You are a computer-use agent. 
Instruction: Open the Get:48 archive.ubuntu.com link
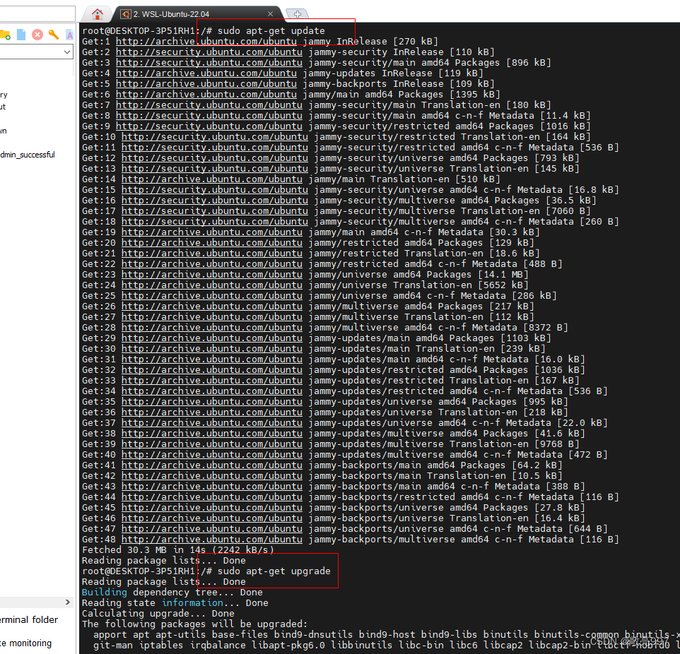pos(212,540)
